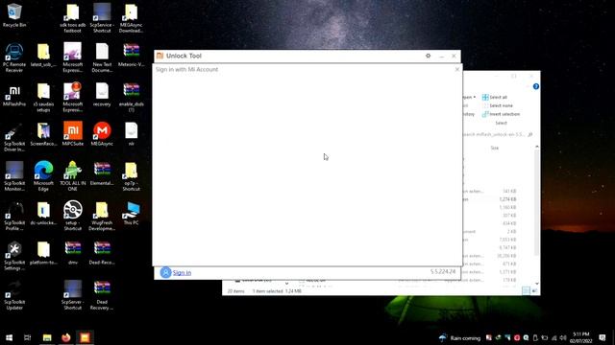Open Task View on the taskbar

28,337
